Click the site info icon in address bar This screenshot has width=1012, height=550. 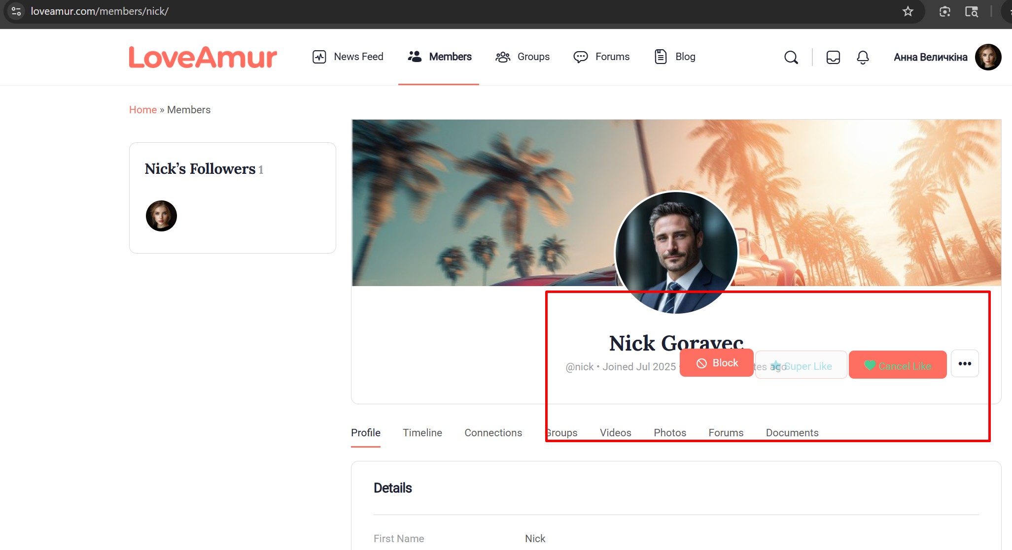(x=16, y=11)
